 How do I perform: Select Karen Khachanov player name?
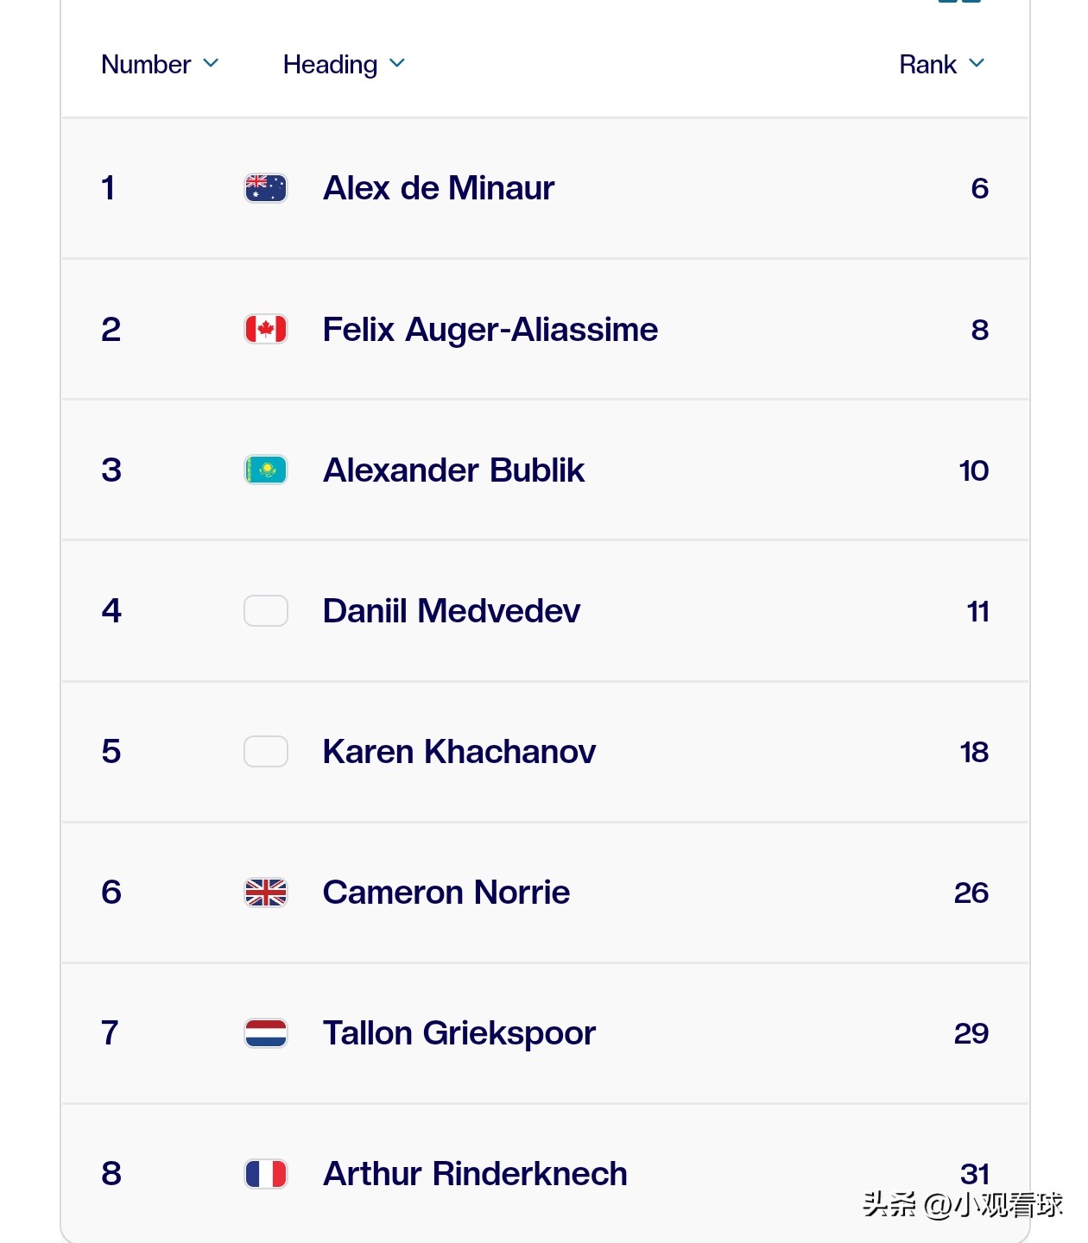pyautogui.click(x=459, y=752)
